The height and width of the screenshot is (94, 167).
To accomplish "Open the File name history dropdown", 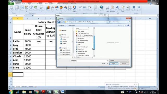I will click(107, 61).
